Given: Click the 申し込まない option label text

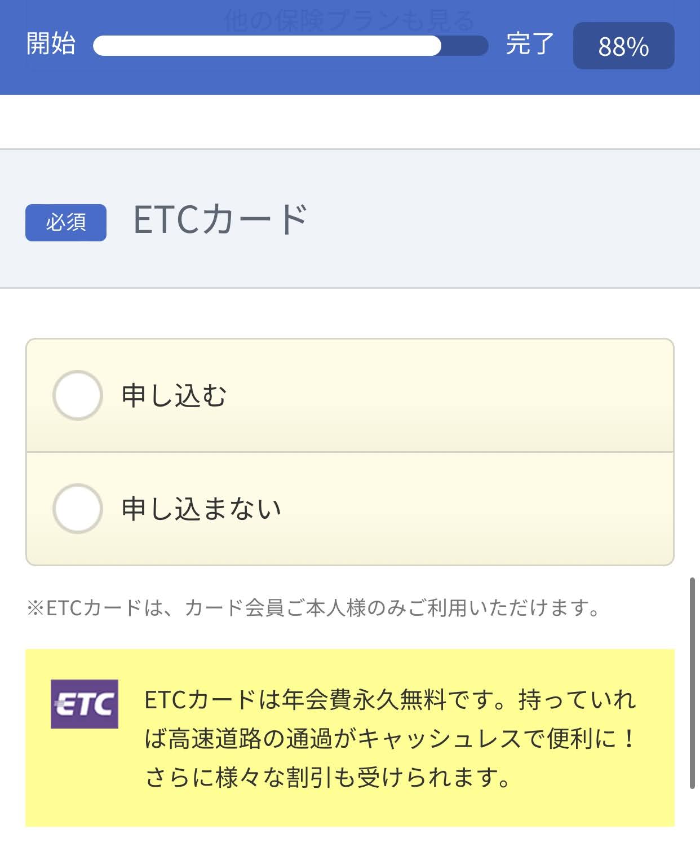Looking at the screenshot, I should click(x=201, y=509).
